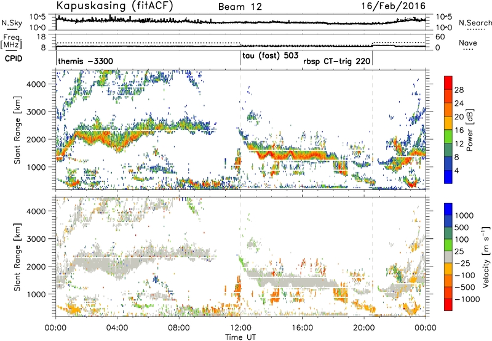
Task: Select the themis -3300 CPID entry
Action: (x=85, y=61)
